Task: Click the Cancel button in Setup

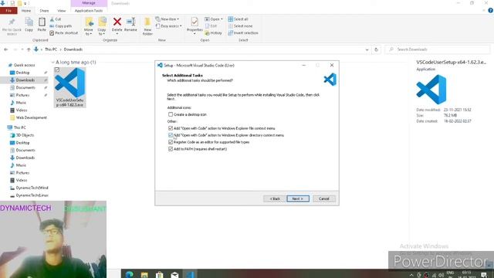Action: point(324,199)
